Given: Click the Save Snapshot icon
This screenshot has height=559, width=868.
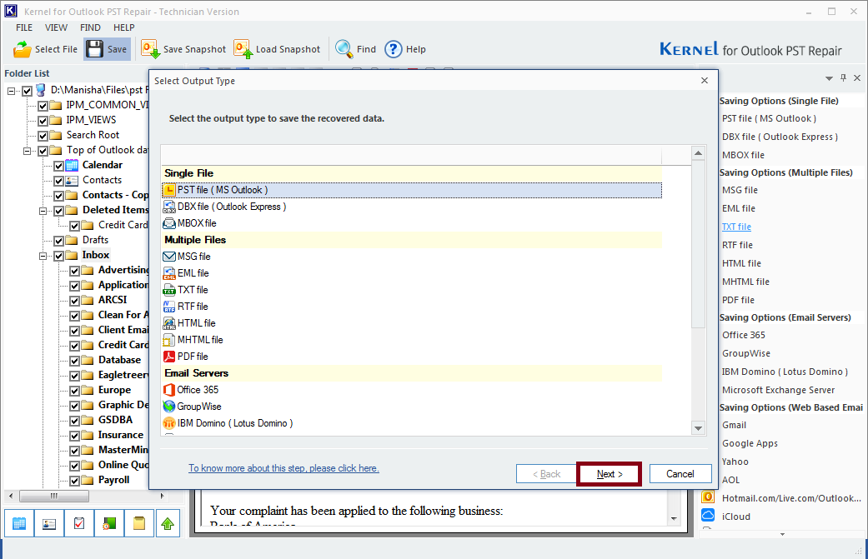Looking at the screenshot, I should click(x=150, y=49).
